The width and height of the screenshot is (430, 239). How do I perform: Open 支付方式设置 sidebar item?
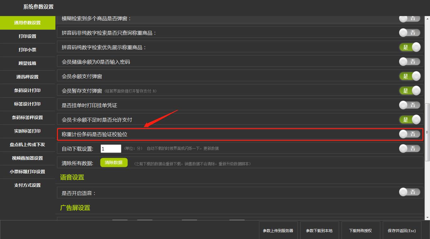pyautogui.click(x=27, y=185)
